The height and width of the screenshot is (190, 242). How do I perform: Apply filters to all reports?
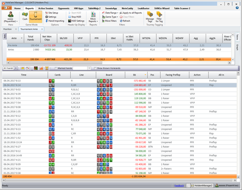coord(131,13)
